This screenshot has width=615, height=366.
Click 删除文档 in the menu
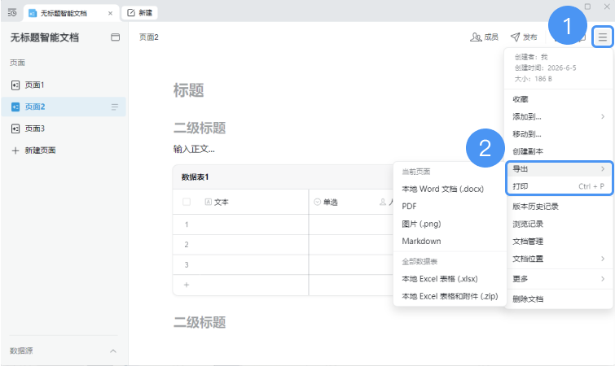click(x=559, y=299)
